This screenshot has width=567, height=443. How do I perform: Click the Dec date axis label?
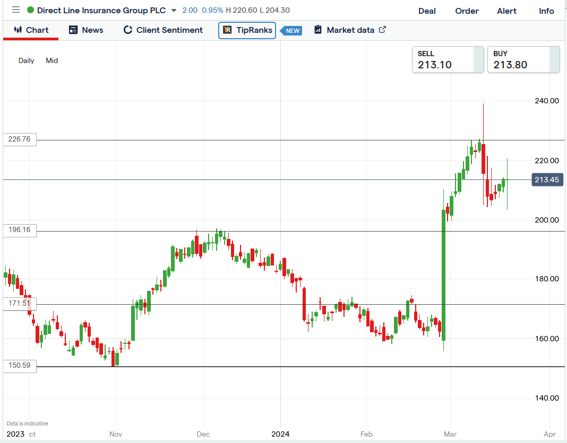[x=203, y=434]
